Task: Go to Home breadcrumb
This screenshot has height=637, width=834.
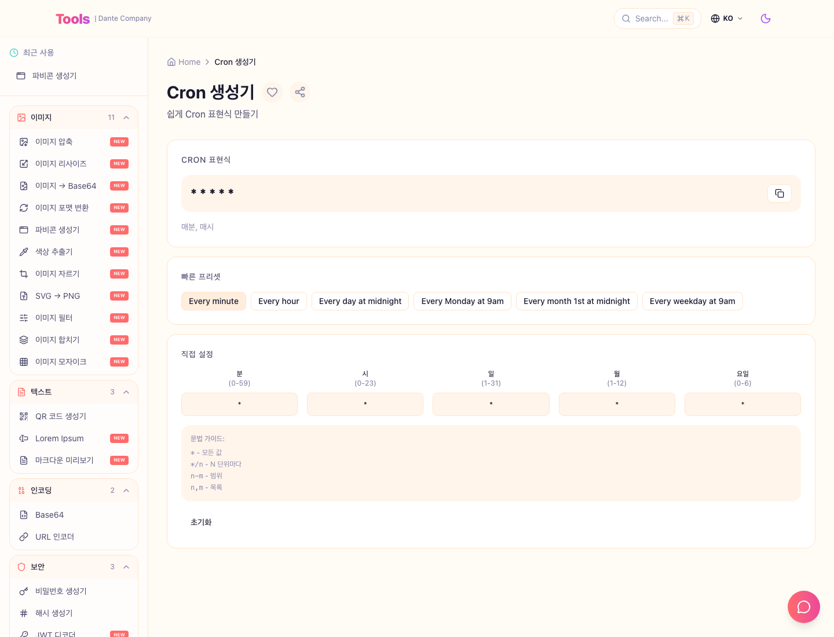Action: coord(184,62)
